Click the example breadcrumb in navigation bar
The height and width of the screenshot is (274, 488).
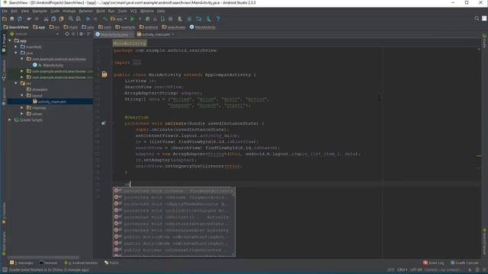coord(125,27)
